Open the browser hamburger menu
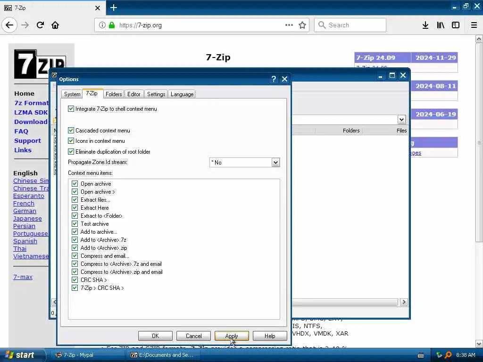483x362 pixels. point(474,25)
